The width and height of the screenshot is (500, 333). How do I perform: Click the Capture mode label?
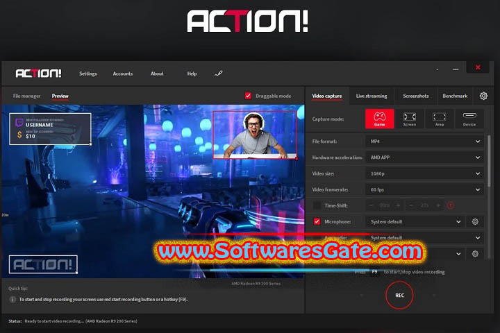tap(328, 119)
